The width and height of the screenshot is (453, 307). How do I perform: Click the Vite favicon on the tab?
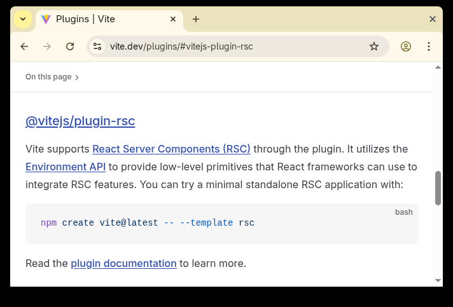[46, 19]
